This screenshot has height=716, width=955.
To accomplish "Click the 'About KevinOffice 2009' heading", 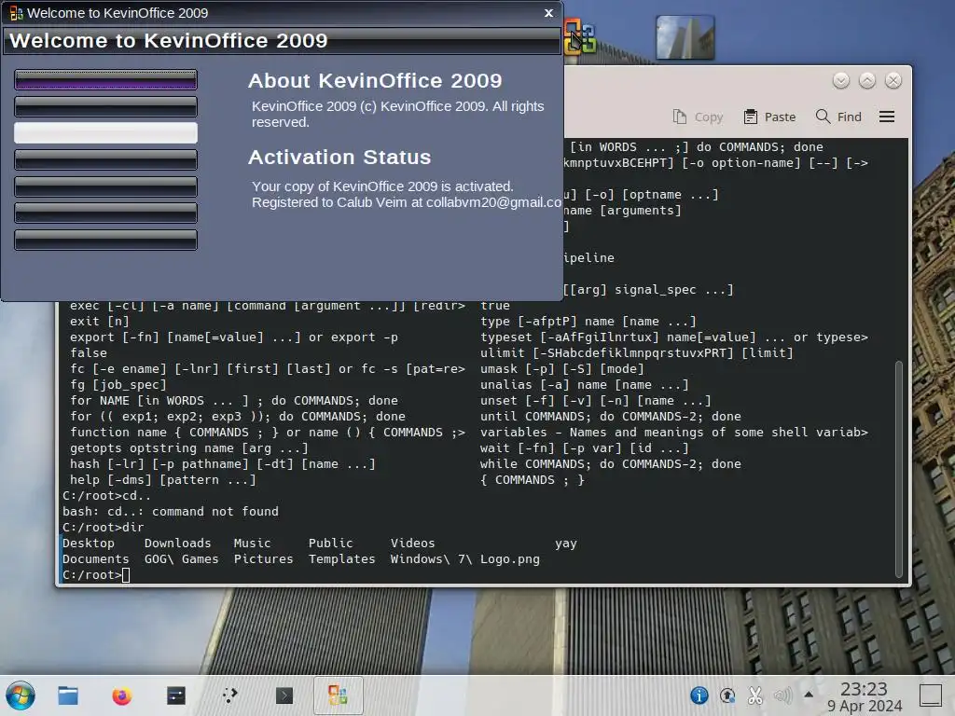I will [375, 80].
